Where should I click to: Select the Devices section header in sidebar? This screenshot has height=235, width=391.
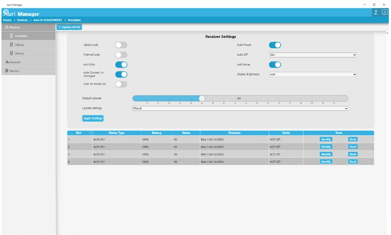[x=28, y=27]
